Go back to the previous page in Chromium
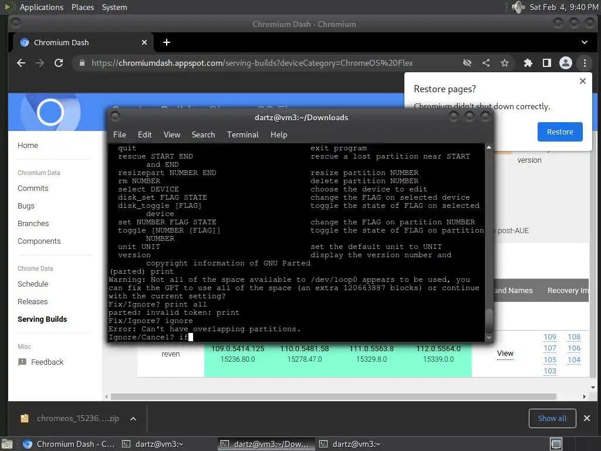601x451 pixels. [21, 63]
